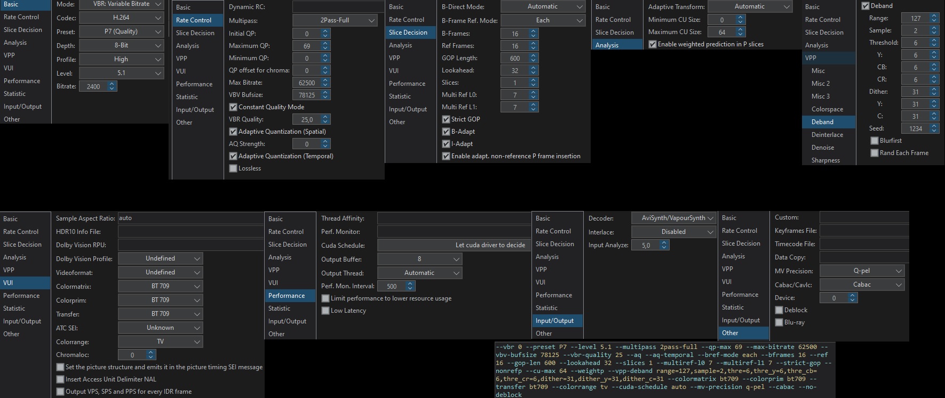The image size is (945, 398).
Task: Open the Adaptive Transform dropdown
Action: pyautogui.click(x=749, y=6)
